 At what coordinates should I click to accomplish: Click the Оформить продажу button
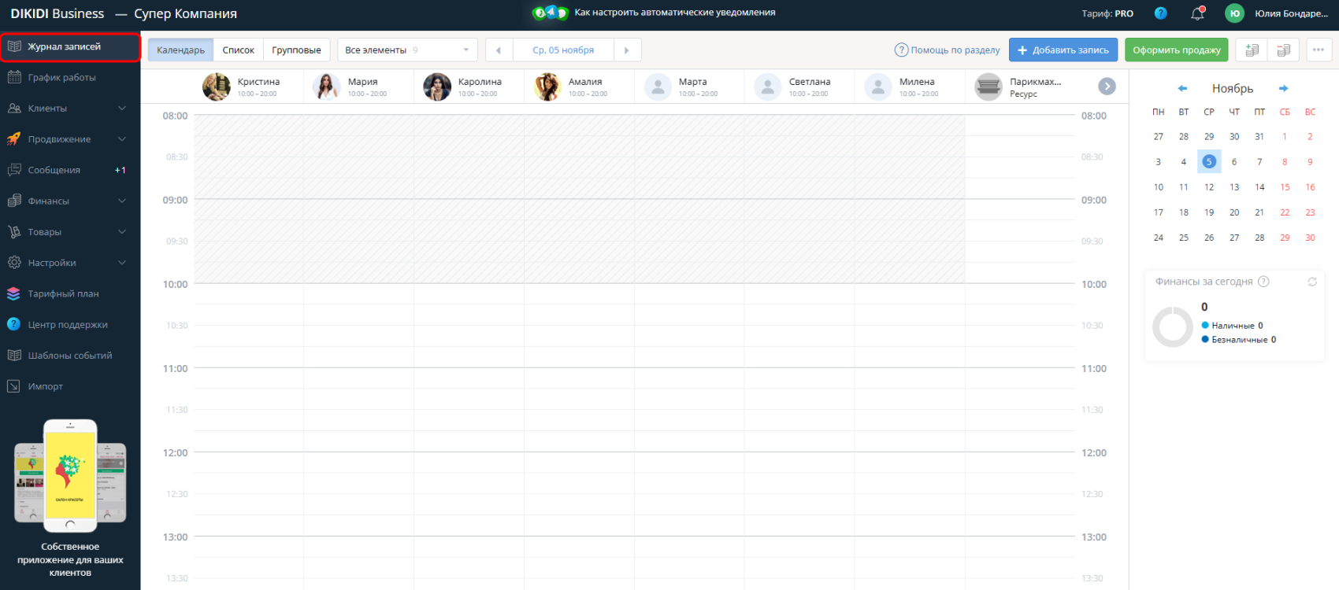tap(1176, 50)
